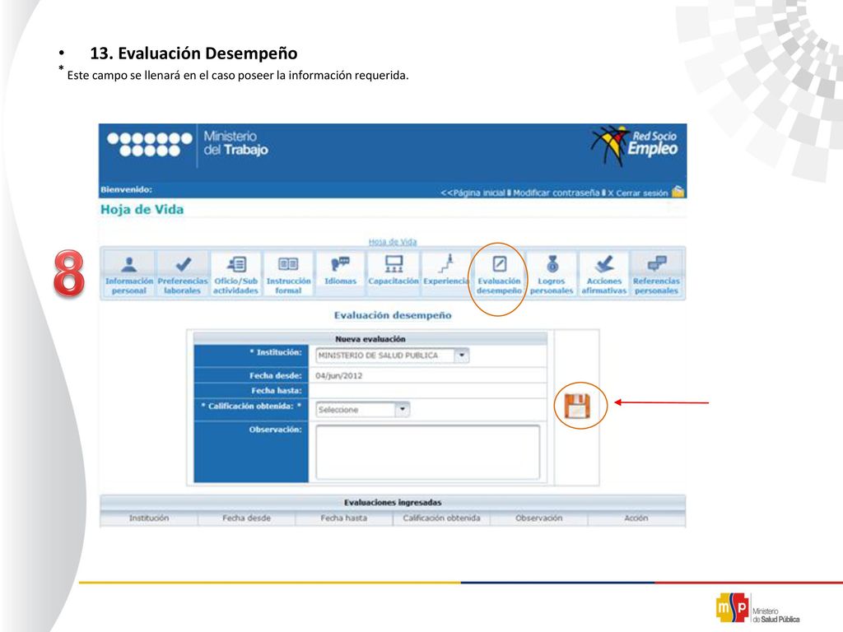Viewport: 843px width, 632px height.
Task: Open Acciones afirmativas icon
Action: (x=604, y=264)
